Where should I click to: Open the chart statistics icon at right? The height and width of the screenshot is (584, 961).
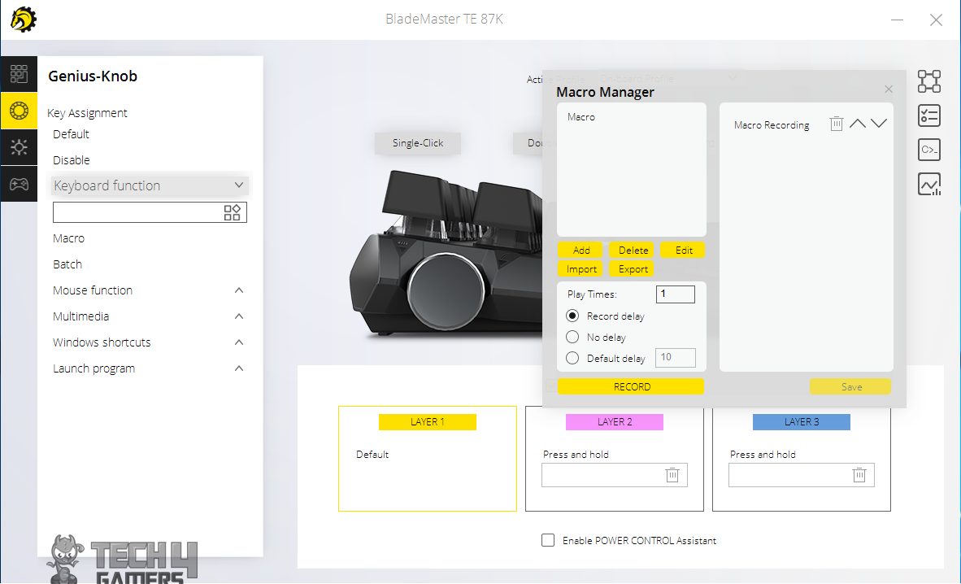pyautogui.click(x=929, y=184)
